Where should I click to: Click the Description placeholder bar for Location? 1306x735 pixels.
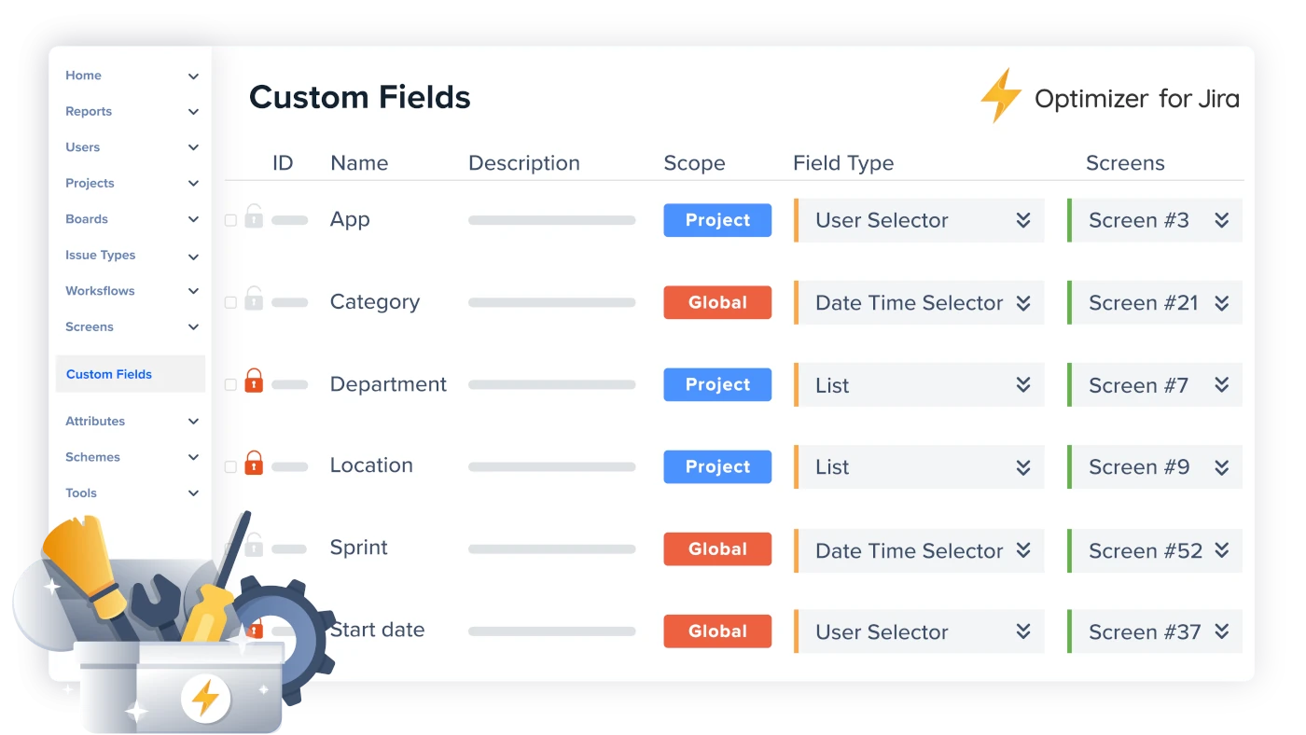pos(552,466)
